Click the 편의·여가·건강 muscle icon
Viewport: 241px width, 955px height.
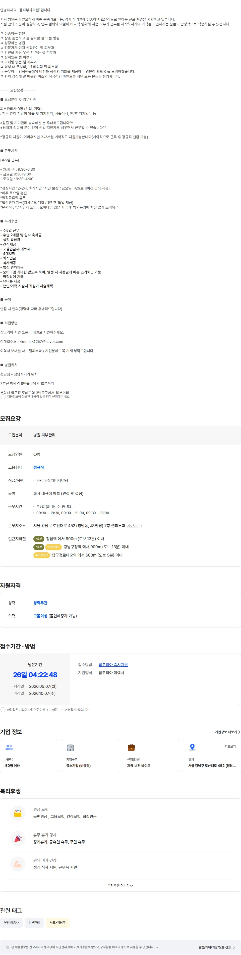[18, 864]
